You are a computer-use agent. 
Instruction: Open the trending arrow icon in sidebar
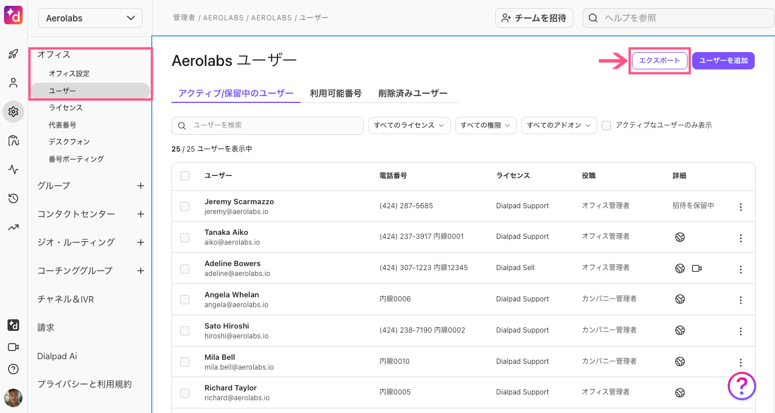click(13, 227)
